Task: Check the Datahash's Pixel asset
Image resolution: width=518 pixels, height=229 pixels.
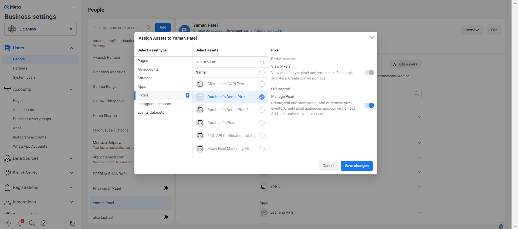Action: 262,123
